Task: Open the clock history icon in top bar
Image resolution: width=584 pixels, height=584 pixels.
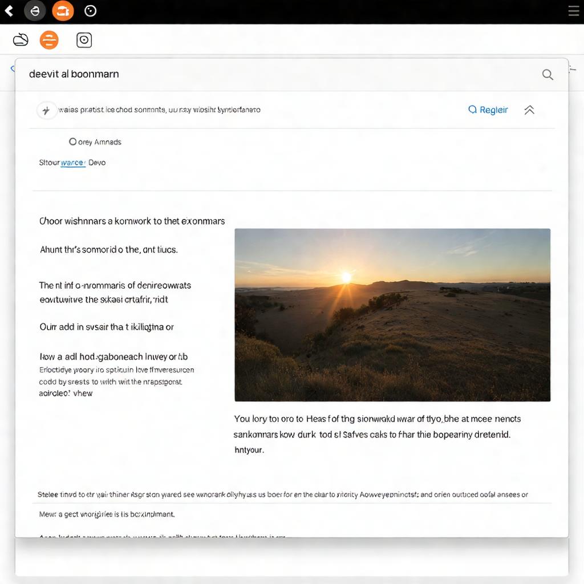Action: click(x=90, y=10)
